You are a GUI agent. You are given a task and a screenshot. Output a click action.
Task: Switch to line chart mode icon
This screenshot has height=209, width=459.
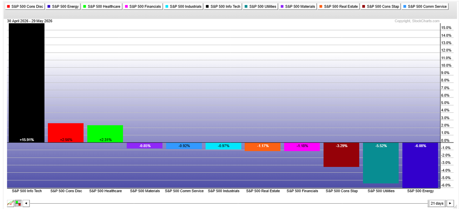click(10, 203)
